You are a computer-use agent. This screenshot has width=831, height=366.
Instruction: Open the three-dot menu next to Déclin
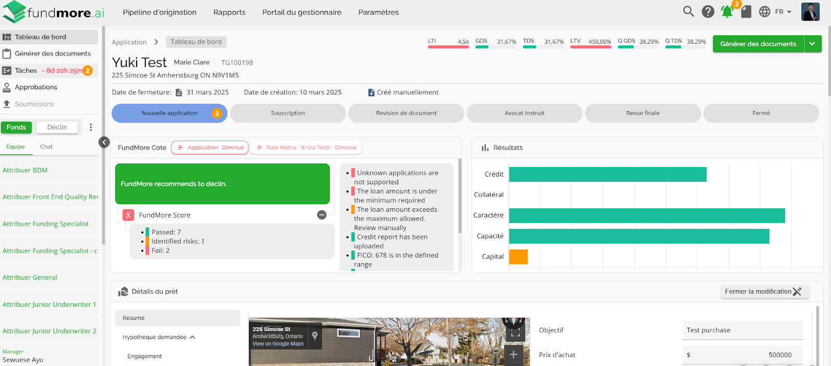pyautogui.click(x=91, y=127)
